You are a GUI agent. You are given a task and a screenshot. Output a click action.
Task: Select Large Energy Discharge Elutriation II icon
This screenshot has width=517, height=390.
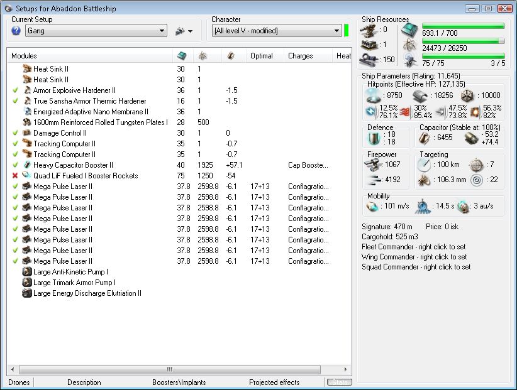tap(26, 293)
